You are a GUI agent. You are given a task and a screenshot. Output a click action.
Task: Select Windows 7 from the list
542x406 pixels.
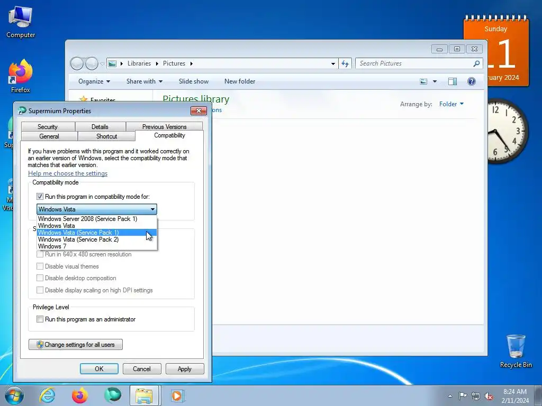click(x=97, y=246)
